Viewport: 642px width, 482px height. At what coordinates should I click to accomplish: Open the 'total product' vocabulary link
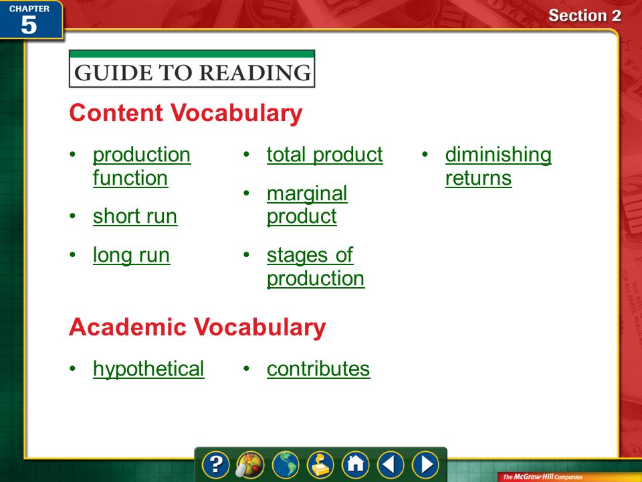(x=325, y=155)
